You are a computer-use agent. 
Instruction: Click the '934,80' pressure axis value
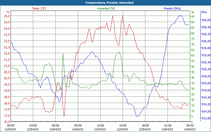206,83
